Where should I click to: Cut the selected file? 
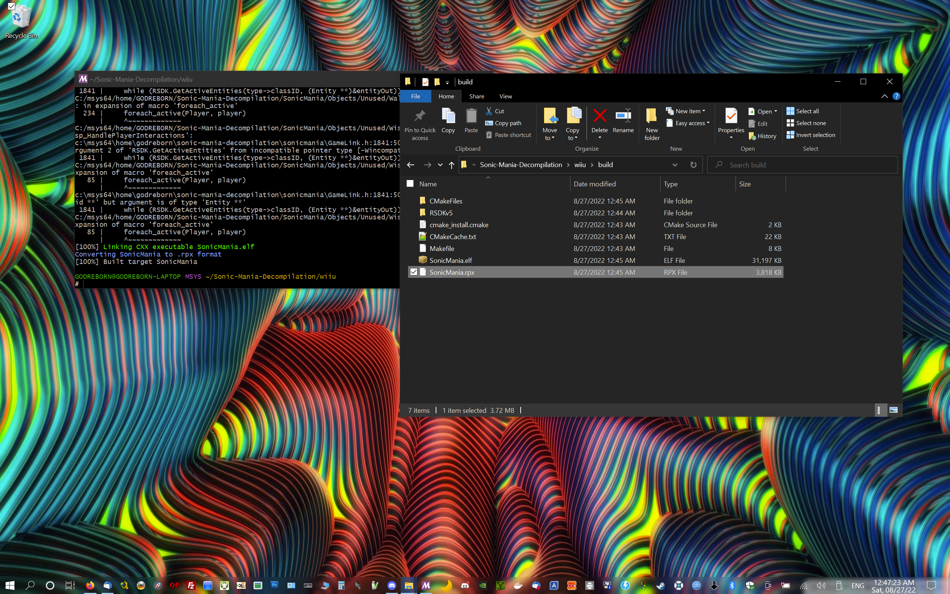click(495, 111)
